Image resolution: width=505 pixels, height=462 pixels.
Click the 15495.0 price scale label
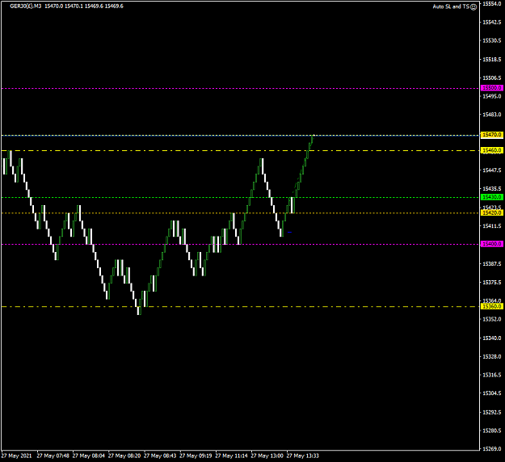coord(492,96)
